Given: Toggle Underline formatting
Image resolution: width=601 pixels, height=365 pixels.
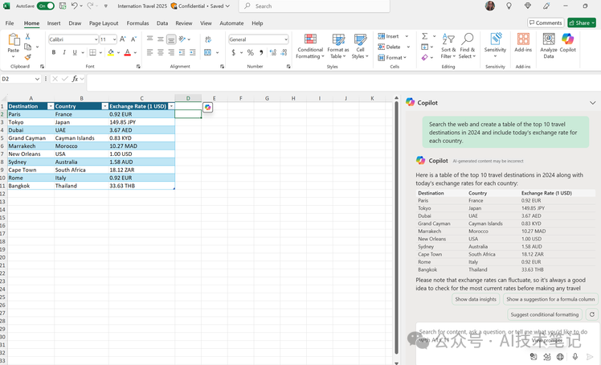Looking at the screenshot, I should [x=75, y=52].
